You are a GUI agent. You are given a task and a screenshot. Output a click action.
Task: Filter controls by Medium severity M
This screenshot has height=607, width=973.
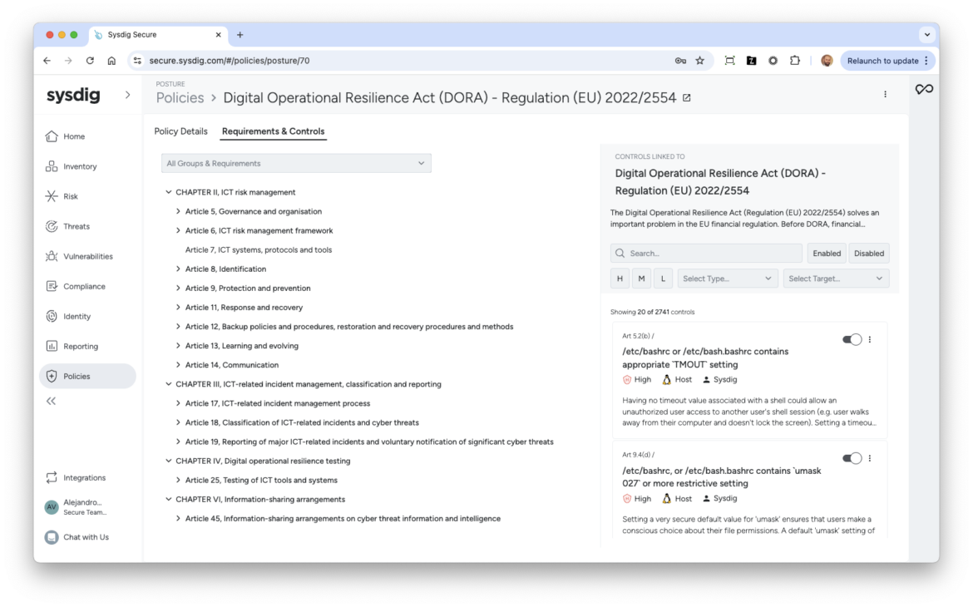click(x=642, y=279)
